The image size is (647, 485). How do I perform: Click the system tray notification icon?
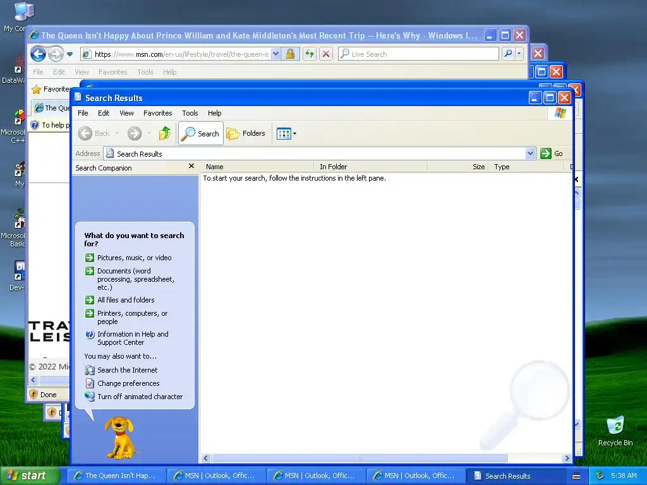point(600,476)
